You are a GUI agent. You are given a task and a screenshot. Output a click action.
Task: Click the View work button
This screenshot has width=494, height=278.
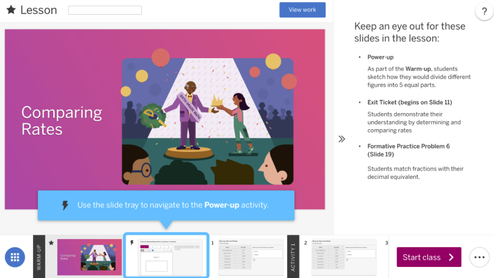302,10
